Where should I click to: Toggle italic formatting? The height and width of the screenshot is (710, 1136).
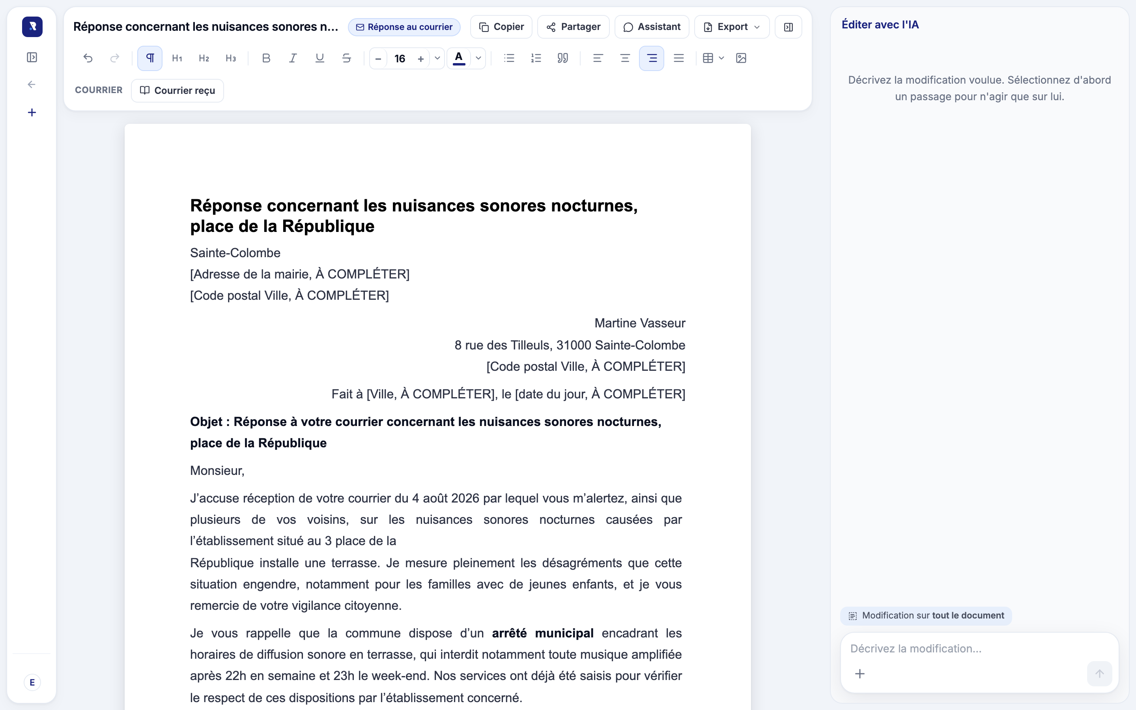pyautogui.click(x=293, y=58)
